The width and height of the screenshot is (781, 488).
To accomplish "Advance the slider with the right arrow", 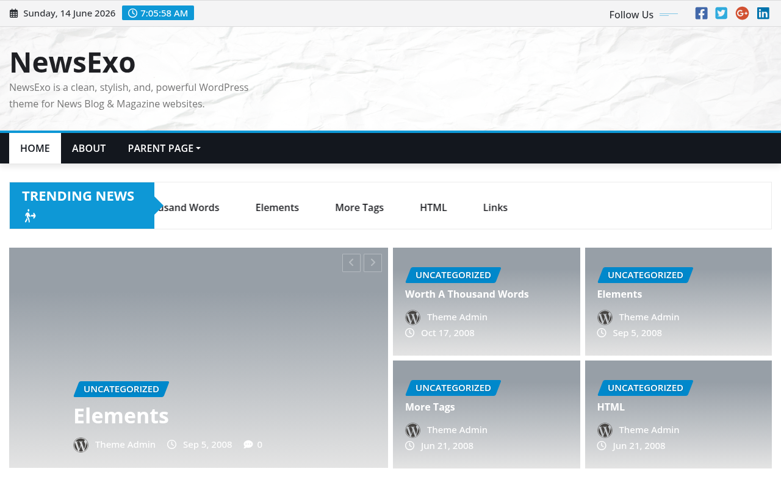I will pyautogui.click(x=373, y=263).
